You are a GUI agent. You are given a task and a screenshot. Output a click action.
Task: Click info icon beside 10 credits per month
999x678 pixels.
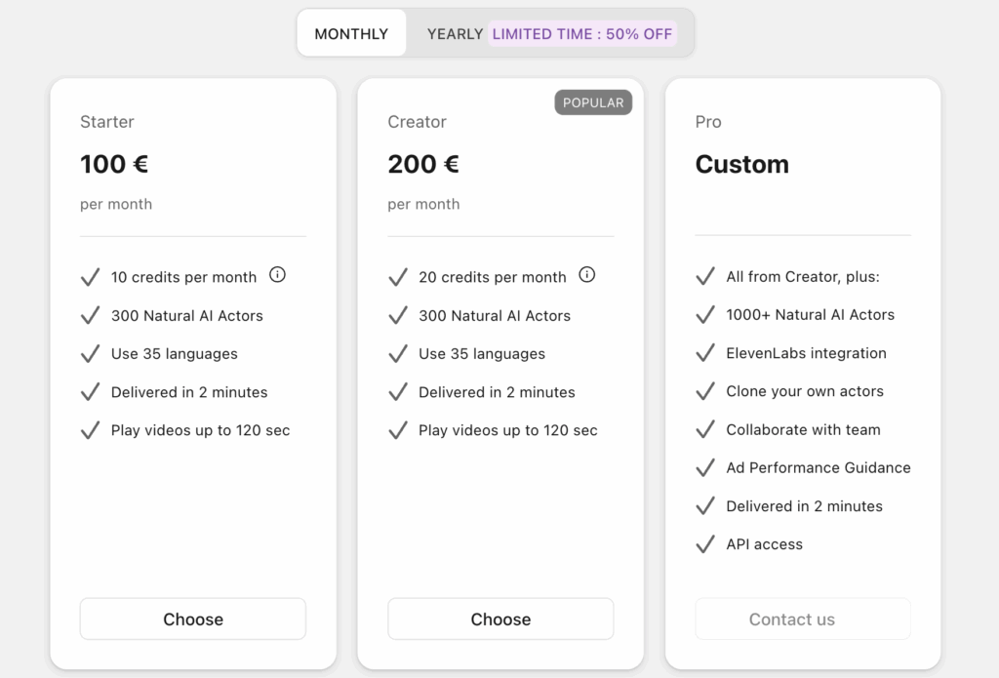(277, 275)
